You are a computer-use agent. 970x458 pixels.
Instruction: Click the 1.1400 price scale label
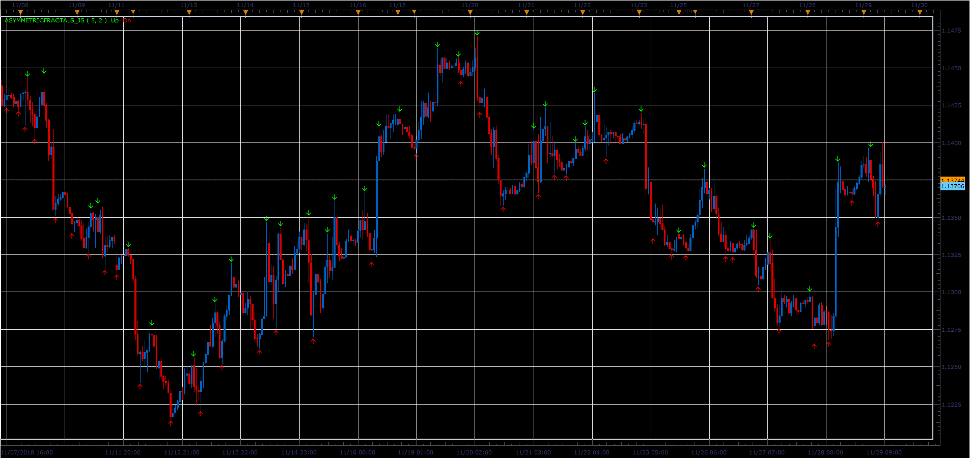point(951,143)
